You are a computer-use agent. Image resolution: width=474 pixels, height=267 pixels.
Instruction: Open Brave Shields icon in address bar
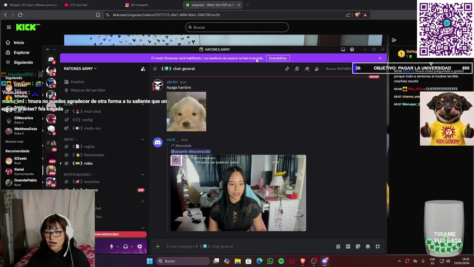pyautogui.click(x=357, y=15)
